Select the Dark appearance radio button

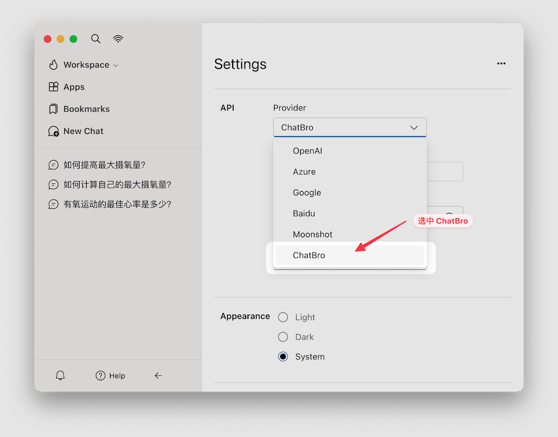coord(283,337)
